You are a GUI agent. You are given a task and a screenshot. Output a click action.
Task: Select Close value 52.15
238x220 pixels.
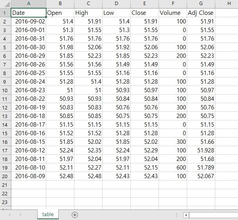tap(145, 167)
